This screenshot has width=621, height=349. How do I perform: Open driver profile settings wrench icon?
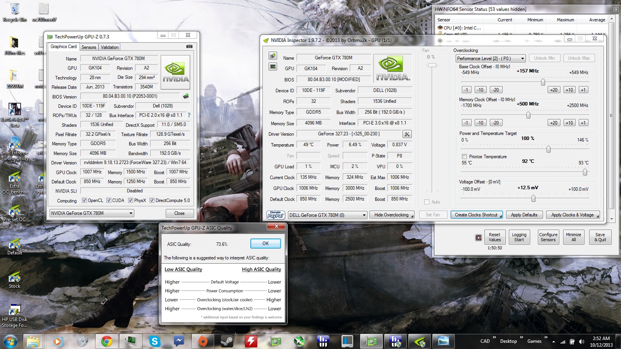(407, 134)
